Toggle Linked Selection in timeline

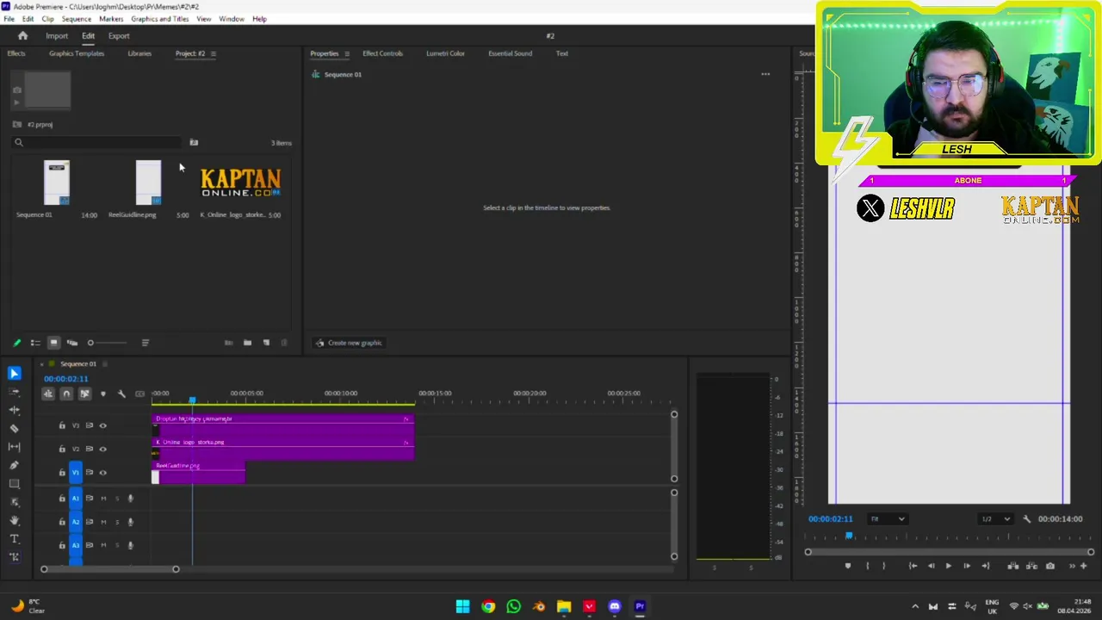pos(84,394)
